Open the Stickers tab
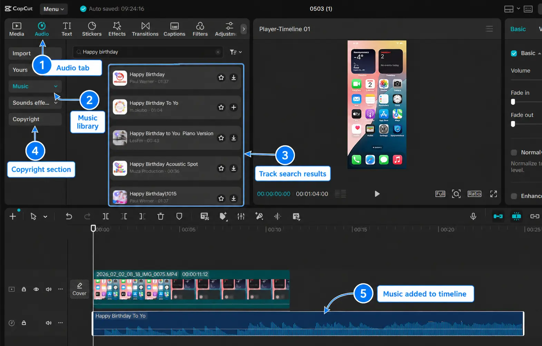This screenshot has width=542, height=346. (x=92, y=29)
